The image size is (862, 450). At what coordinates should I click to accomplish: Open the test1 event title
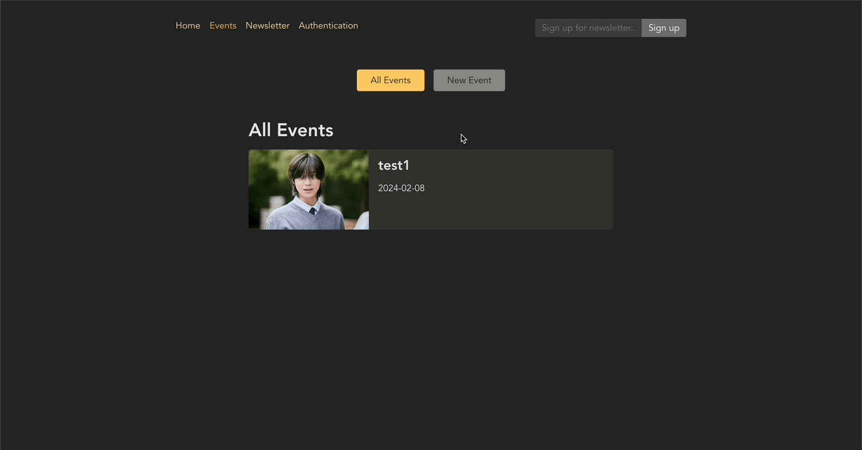(x=393, y=165)
